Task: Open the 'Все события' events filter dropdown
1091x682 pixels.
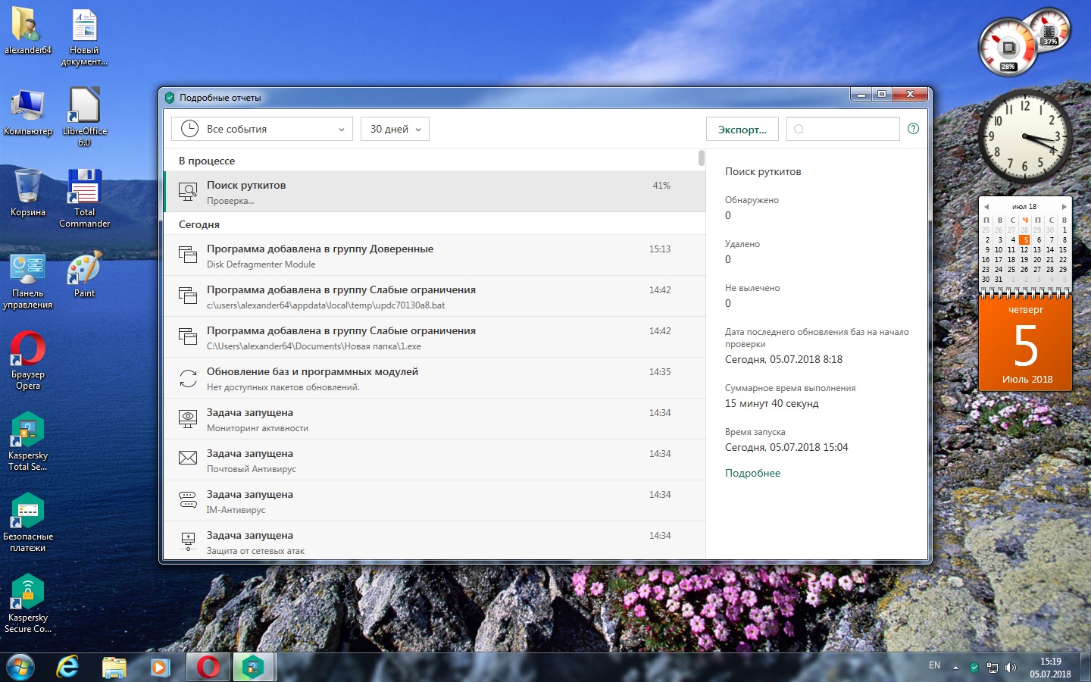Action: point(262,129)
